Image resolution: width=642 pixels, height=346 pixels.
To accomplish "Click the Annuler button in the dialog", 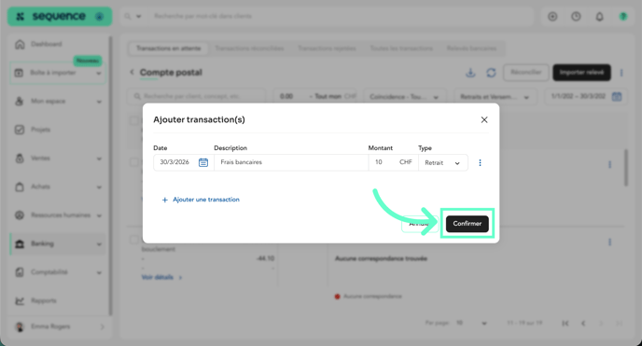I will tap(419, 224).
